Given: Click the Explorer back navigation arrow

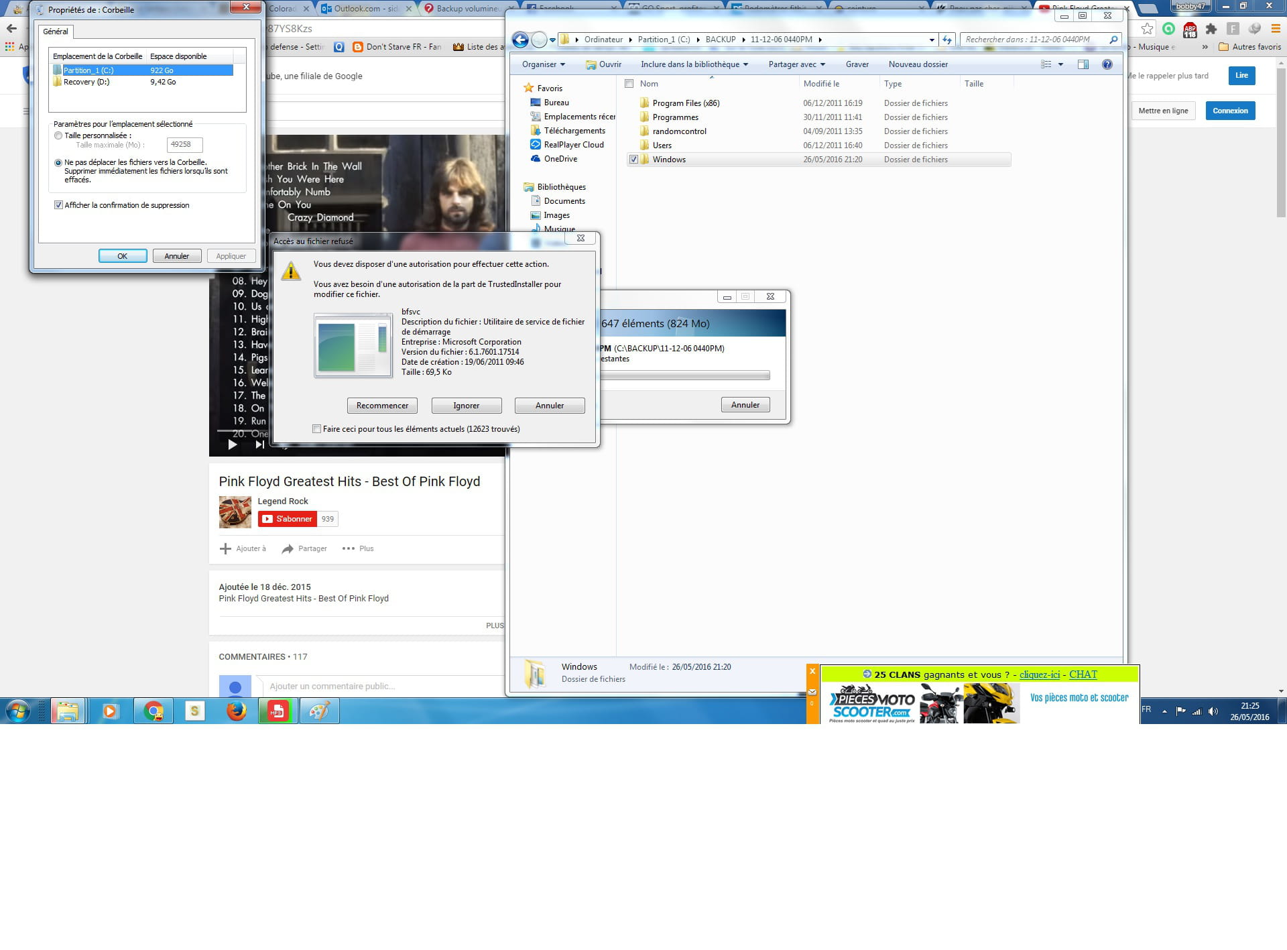Looking at the screenshot, I should click(x=519, y=40).
